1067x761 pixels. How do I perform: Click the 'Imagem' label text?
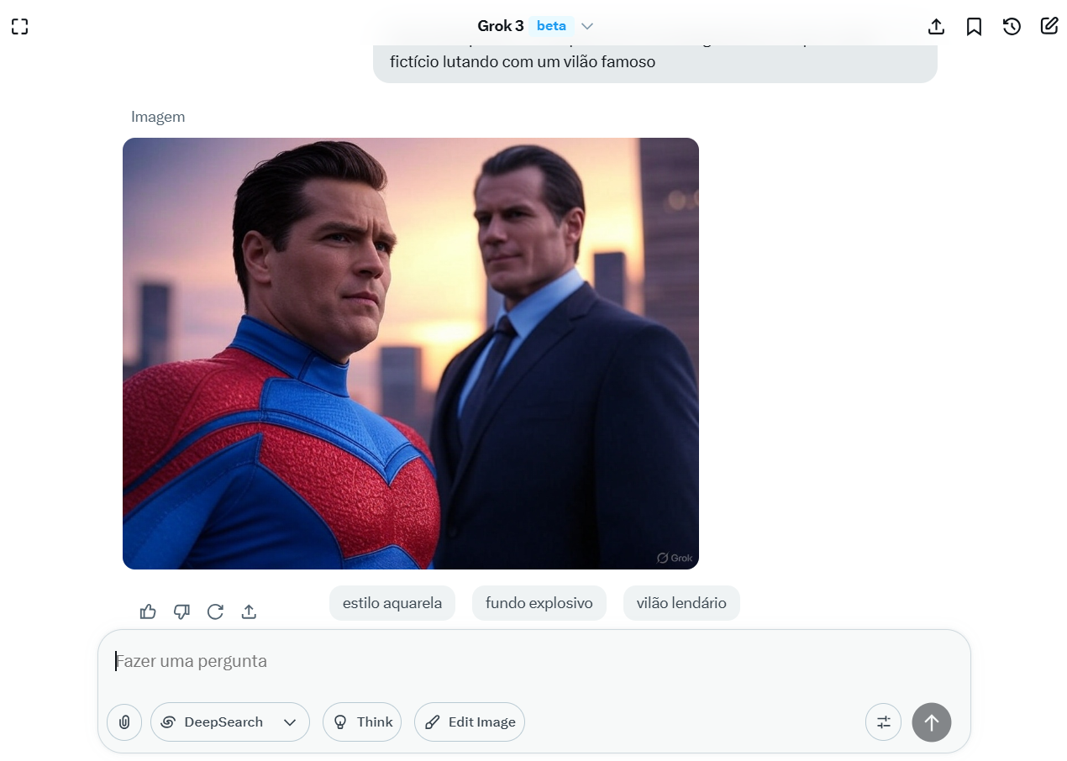(x=158, y=117)
